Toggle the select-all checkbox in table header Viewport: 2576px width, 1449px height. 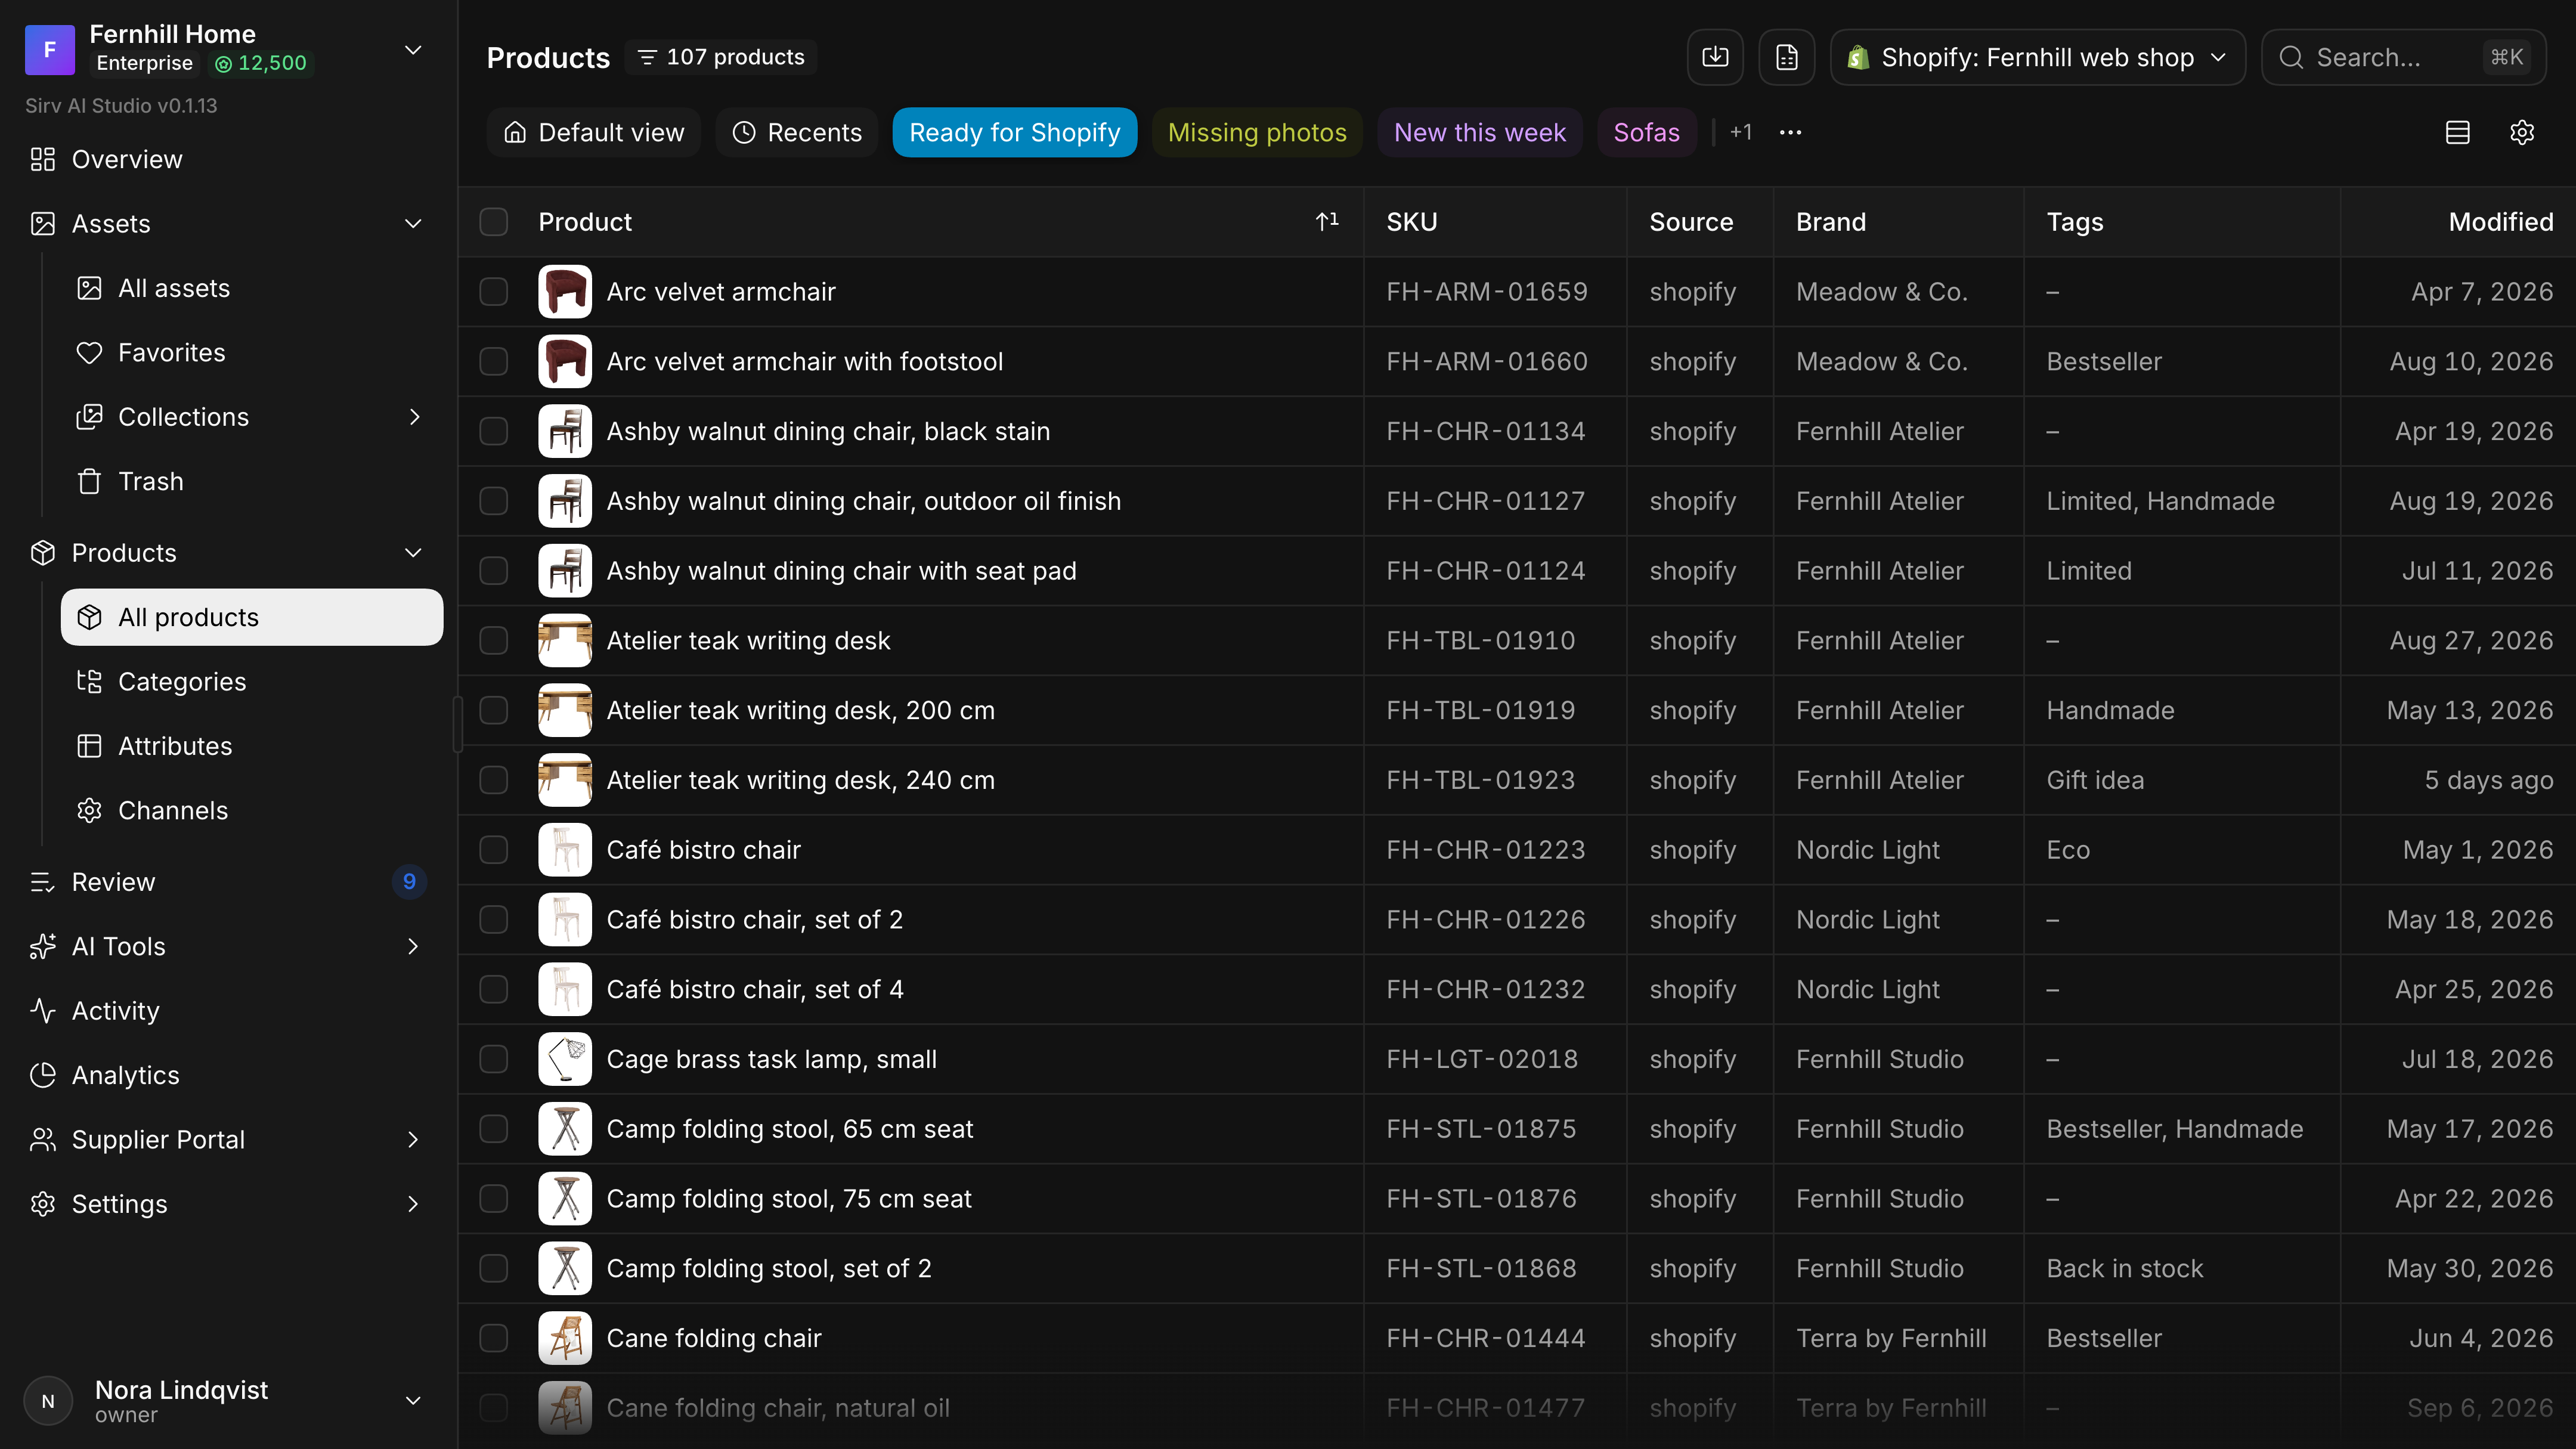[494, 222]
